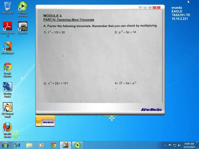Open Windows Explorer folder on the taskbar
Viewport: 199px width, 149px height.
[x=29, y=145]
